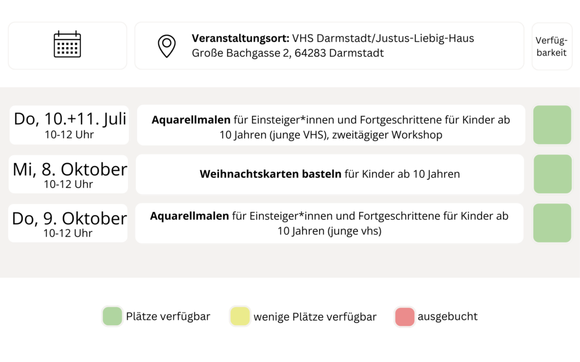Image resolution: width=580 pixels, height=362 pixels.
Task: Click yellow legend swatch wenige Plätze
Action: pos(240,316)
